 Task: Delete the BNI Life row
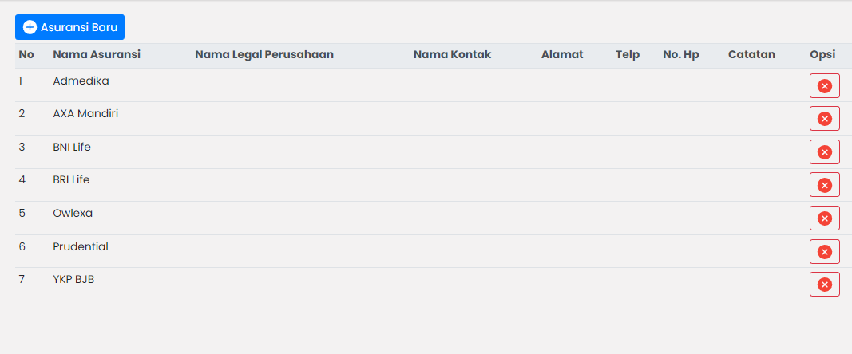(824, 151)
